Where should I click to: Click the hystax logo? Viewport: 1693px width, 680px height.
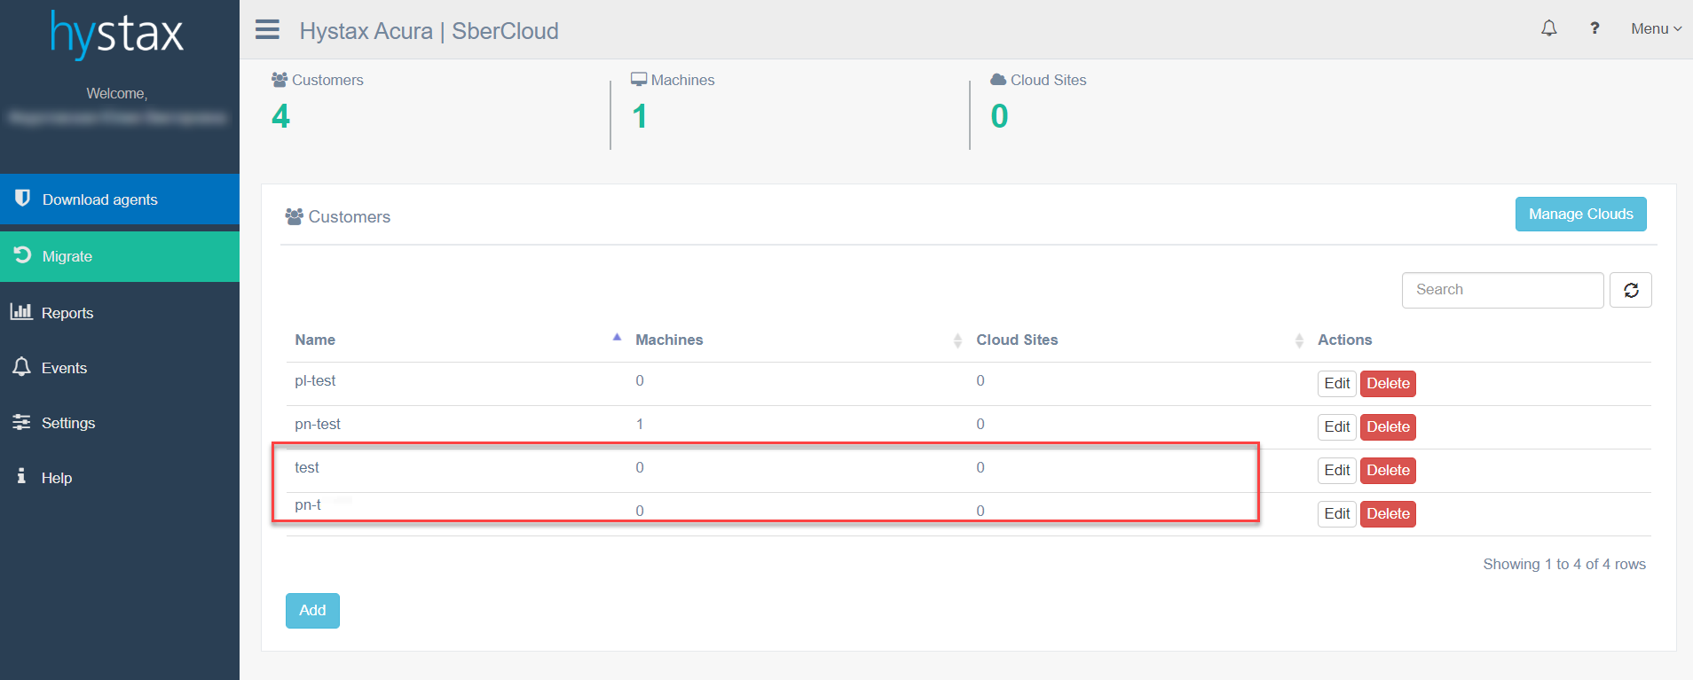tap(117, 35)
